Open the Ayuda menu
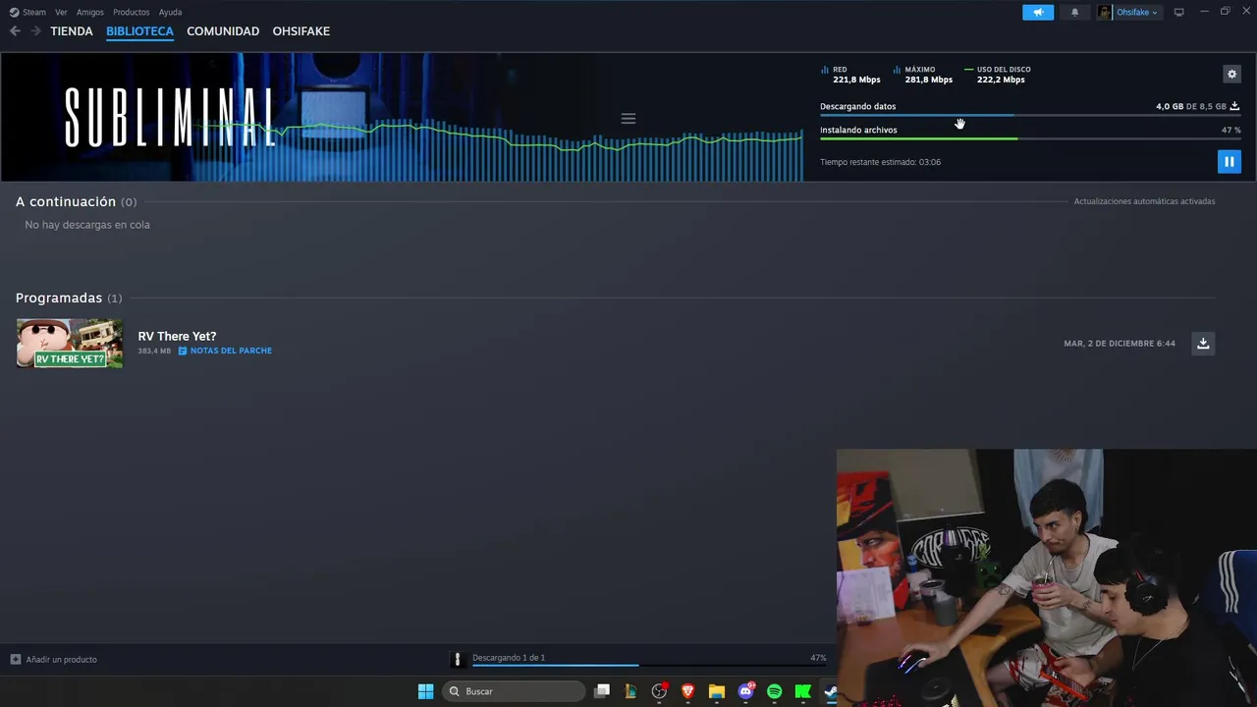 coord(170,12)
